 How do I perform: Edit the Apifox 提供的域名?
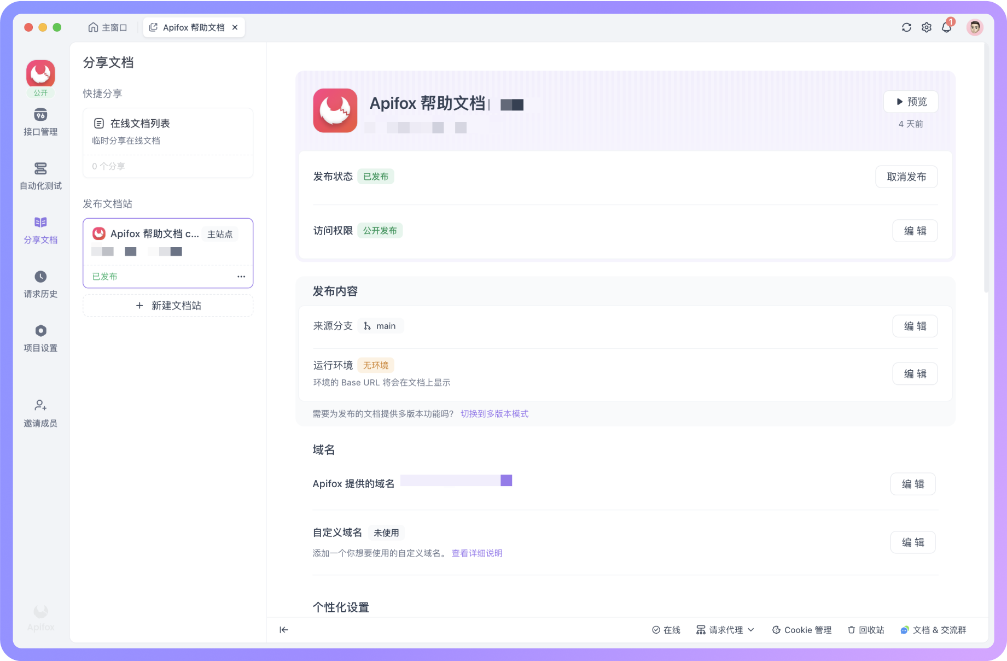(x=913, y=484)
